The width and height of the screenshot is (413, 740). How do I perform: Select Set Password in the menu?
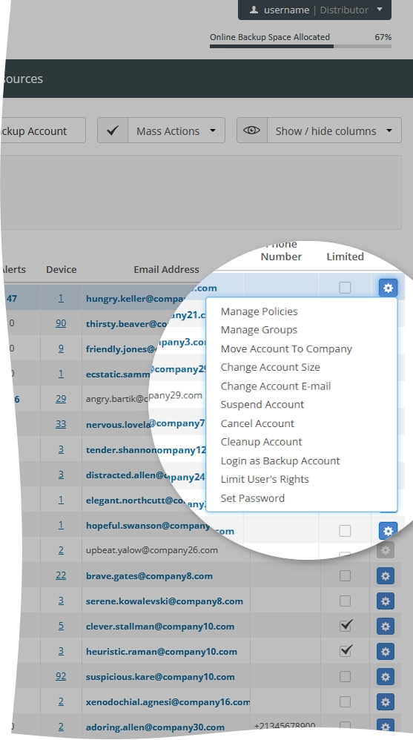253,498
